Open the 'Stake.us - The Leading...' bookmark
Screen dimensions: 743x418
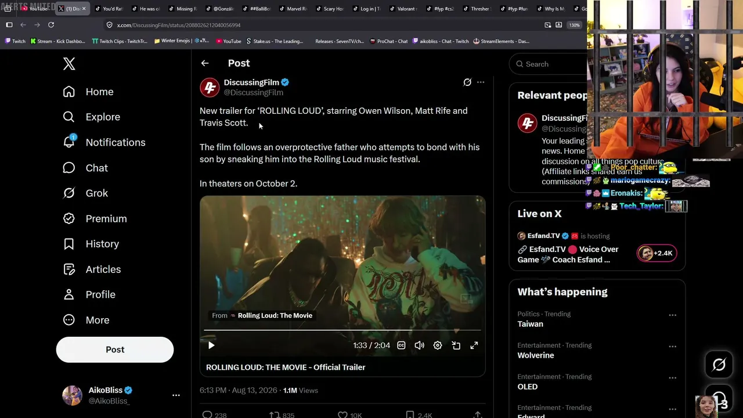pyautogui.click(x=275, y=41)
